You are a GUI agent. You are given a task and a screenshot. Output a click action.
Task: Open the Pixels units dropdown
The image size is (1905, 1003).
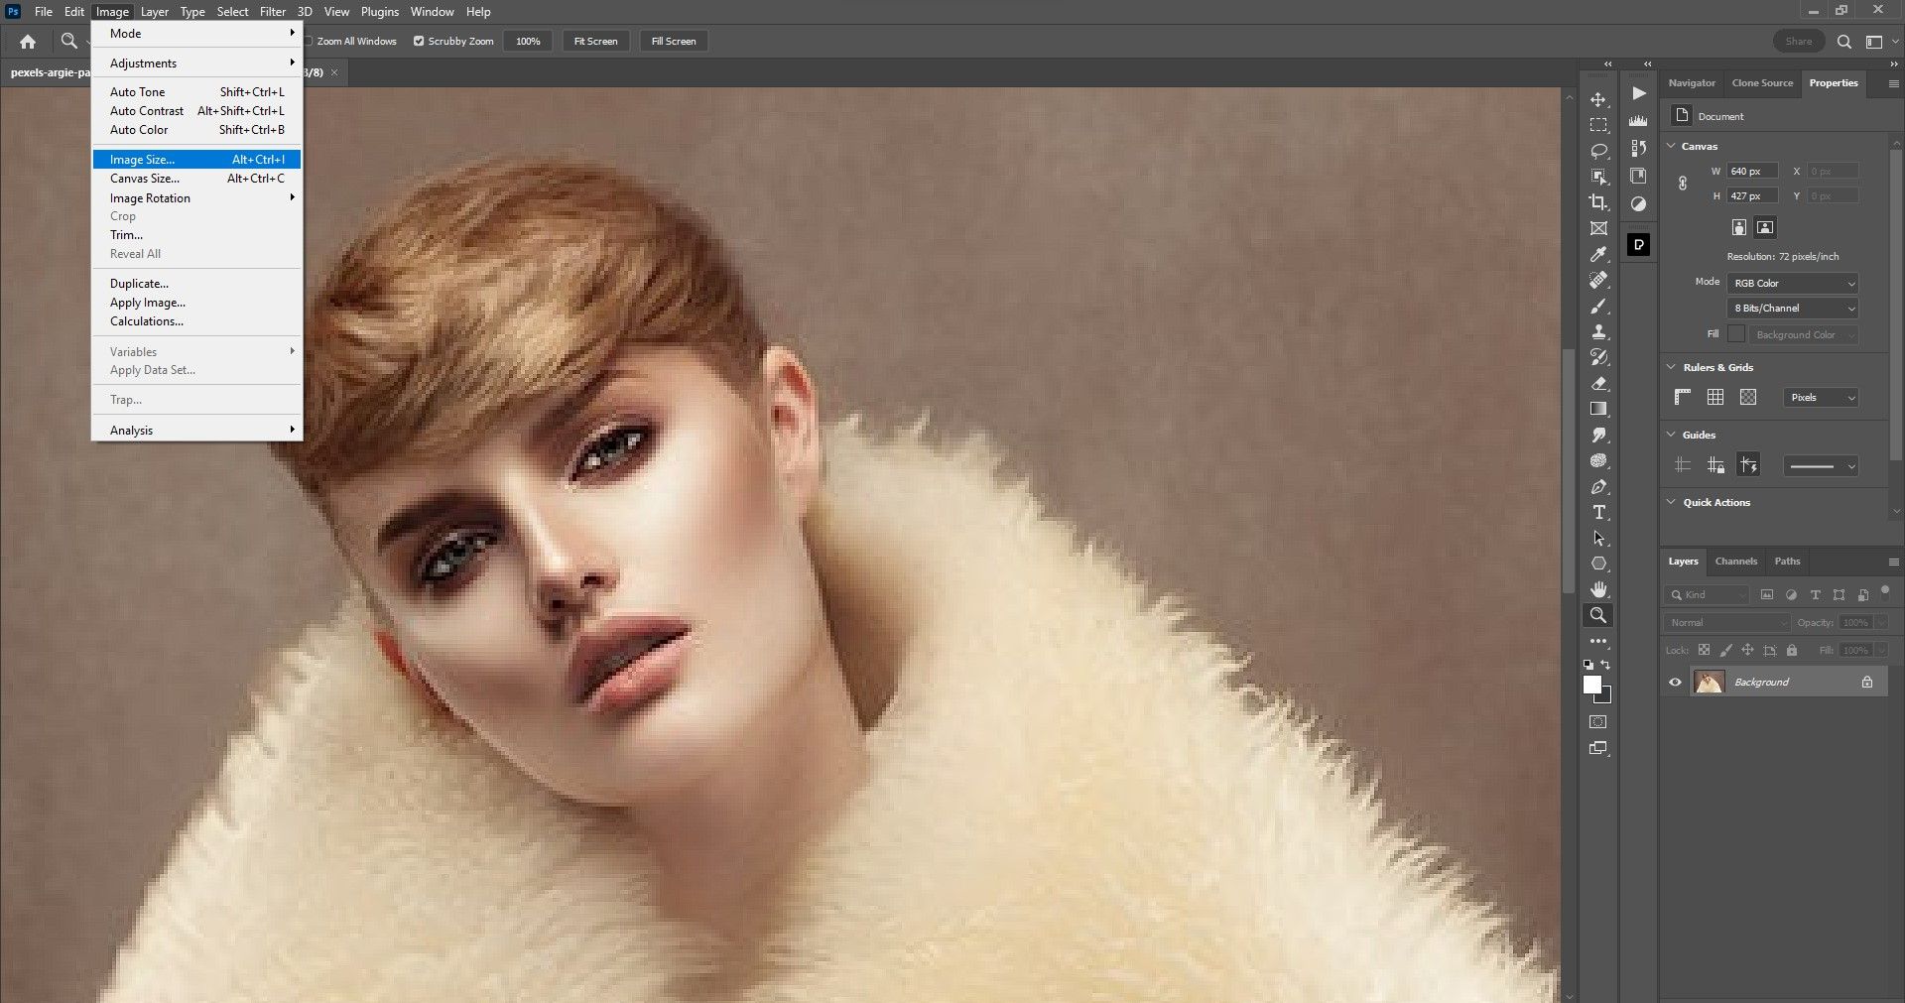1820,397
